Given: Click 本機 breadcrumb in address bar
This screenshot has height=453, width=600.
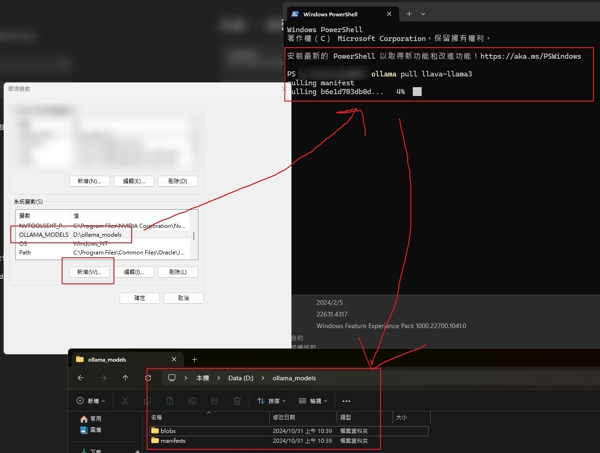Looking at the screenshot, I should pyautogui.click(x=203, y=378).
